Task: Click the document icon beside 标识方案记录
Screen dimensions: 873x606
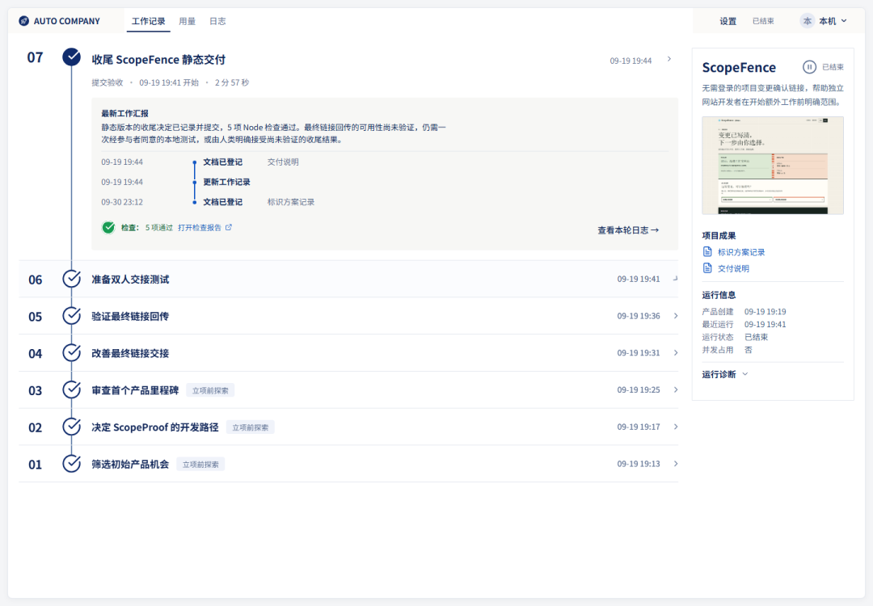Action: click(707, 251)
